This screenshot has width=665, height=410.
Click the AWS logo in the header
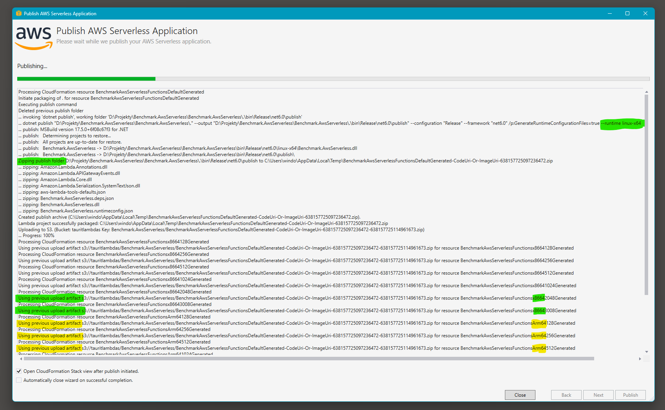[x=34, y=38]
